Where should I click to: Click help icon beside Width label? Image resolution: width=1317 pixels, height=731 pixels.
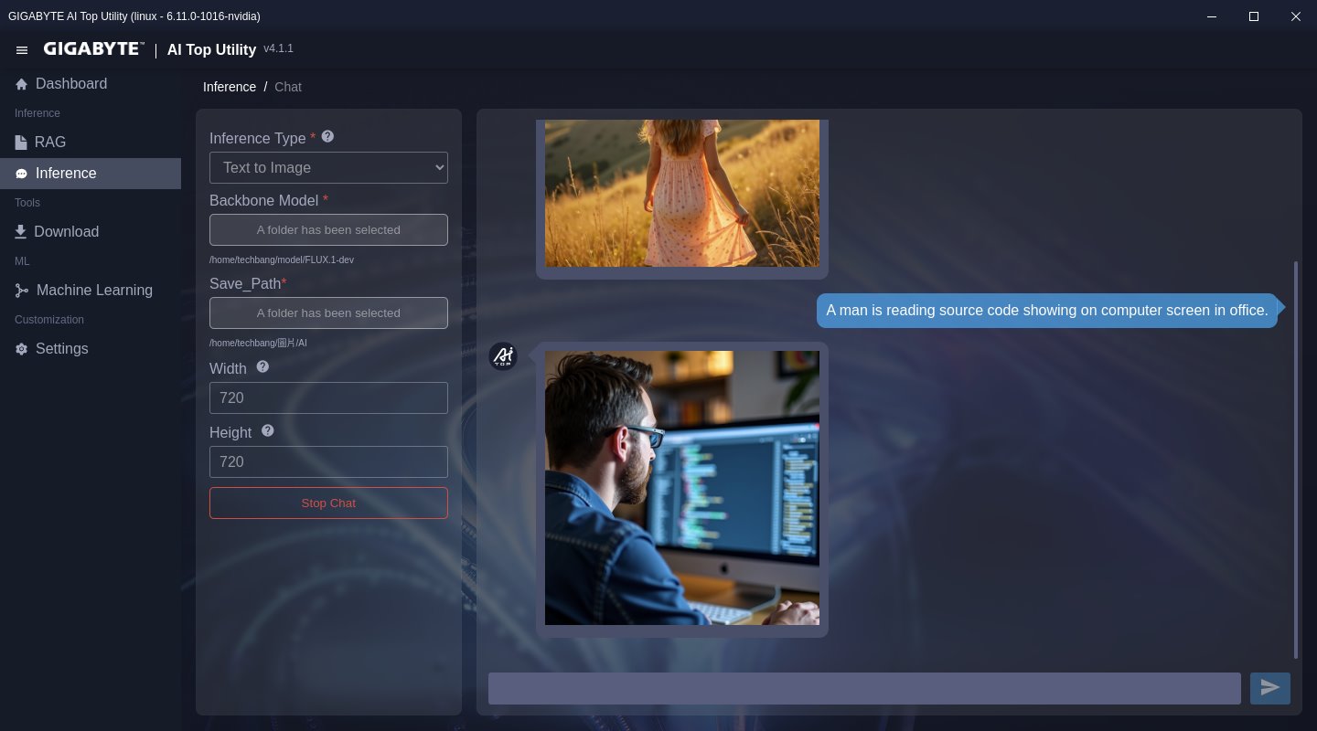262,366
